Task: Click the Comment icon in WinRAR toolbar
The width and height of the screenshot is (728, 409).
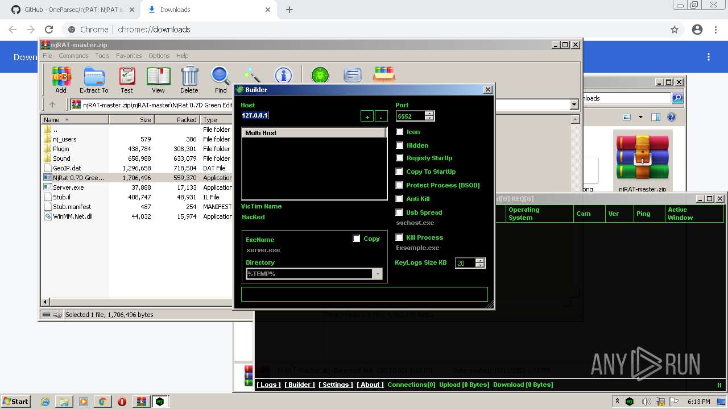Action: point(353,75)
